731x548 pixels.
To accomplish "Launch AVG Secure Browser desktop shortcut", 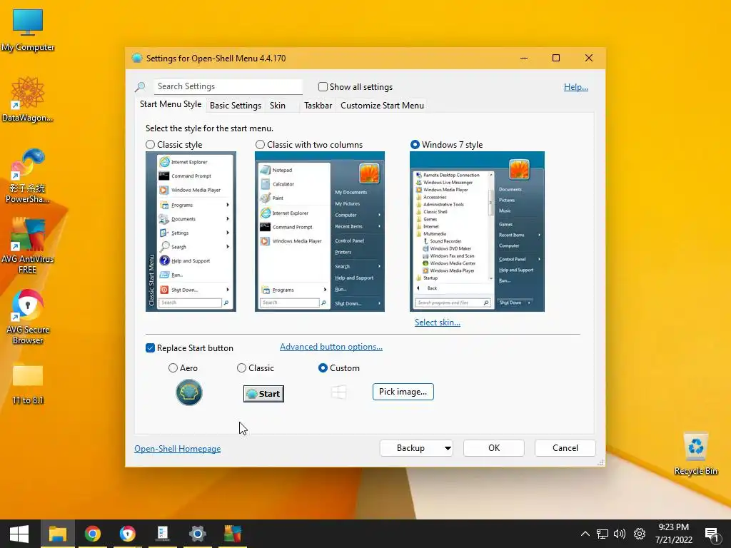I will click(x=28, y=317).
